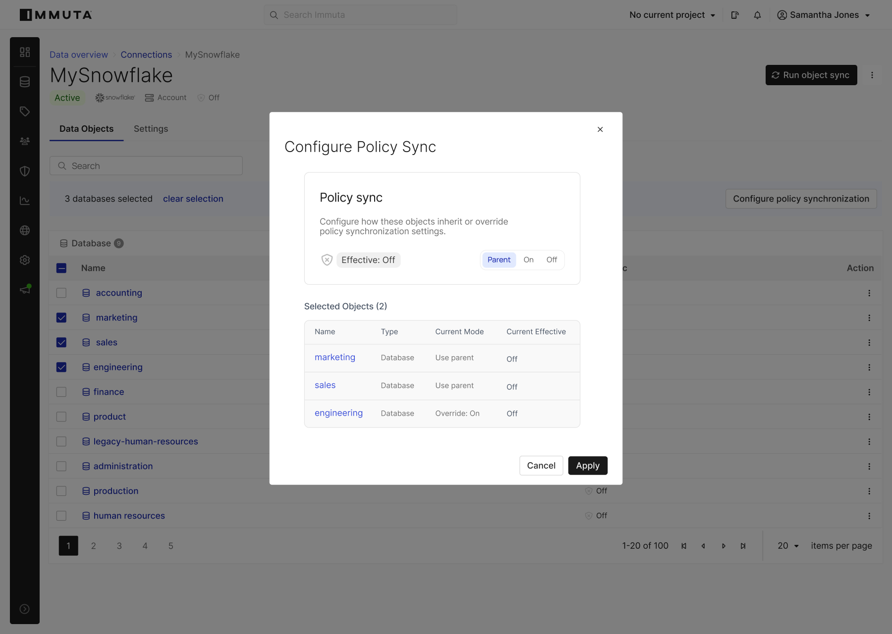Switch to the Settings tab
The height and width of the screenshot is (634, 892).
click(151, 129)
